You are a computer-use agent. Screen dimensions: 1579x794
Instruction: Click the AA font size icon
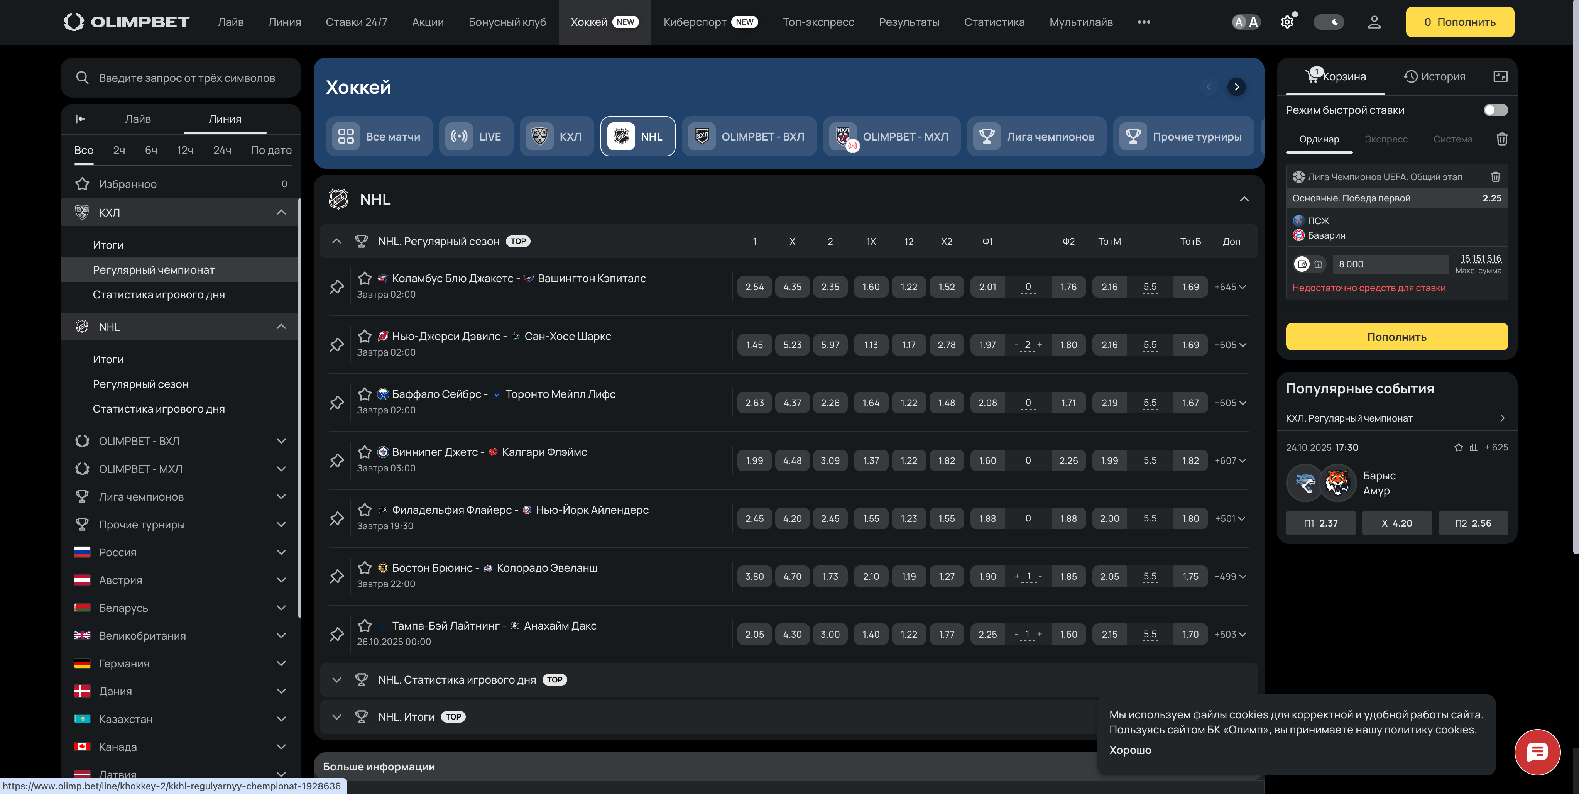pyautogui.click(x=1246, y=22)
